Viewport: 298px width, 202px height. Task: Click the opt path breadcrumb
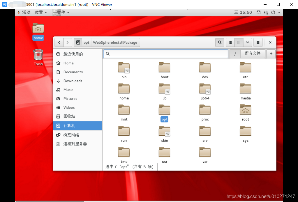(87, 42)
